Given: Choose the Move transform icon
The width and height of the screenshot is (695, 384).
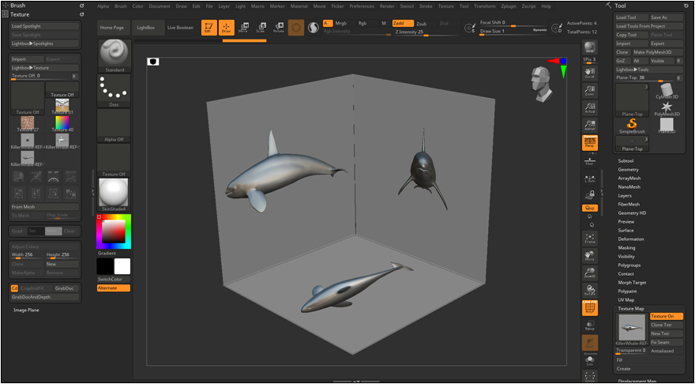Looking at the screenshot, I should click(243, 28).
